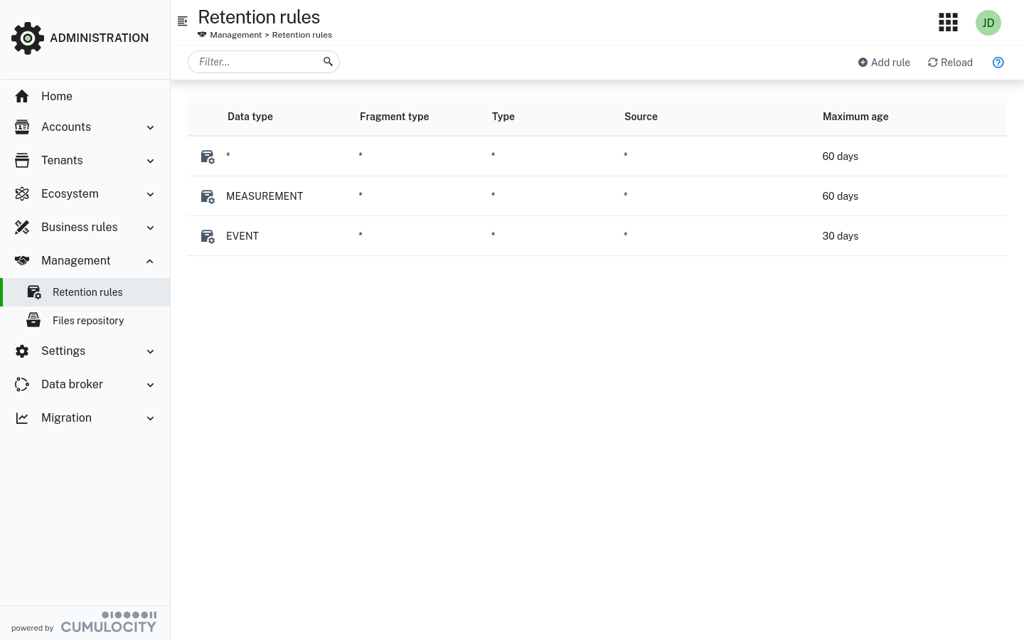Open Files repository page

click(x=88, y=321)
